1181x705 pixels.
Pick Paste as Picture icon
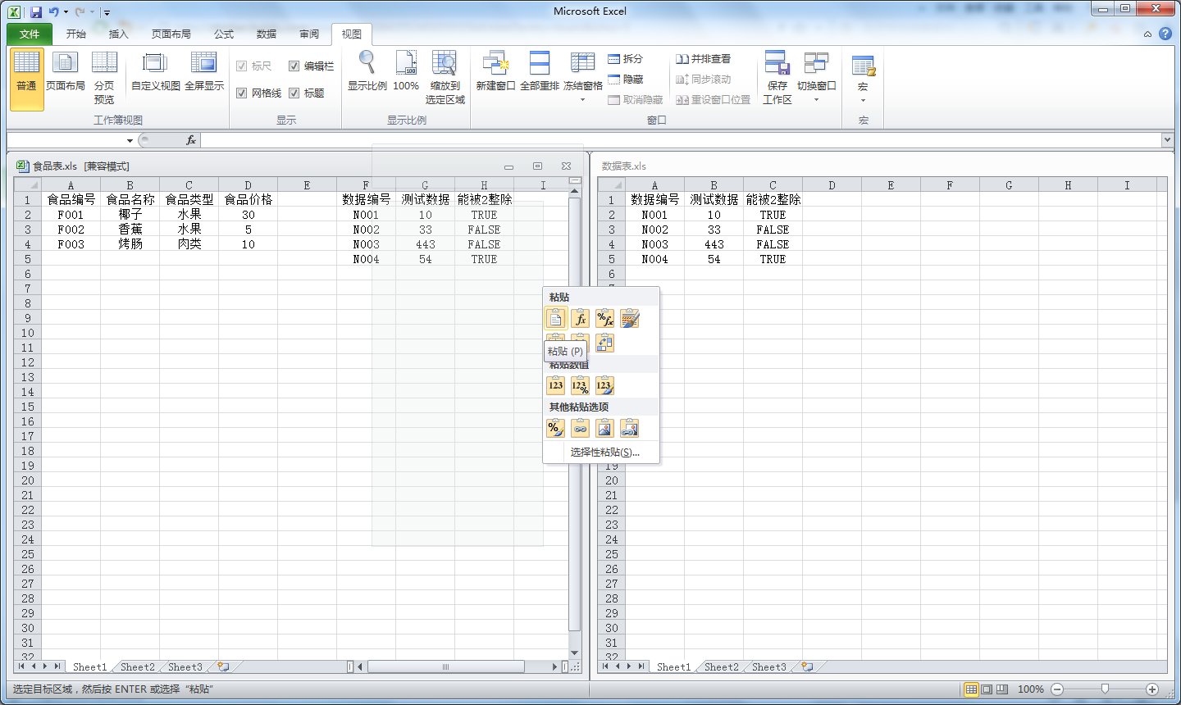coord(604,428)
